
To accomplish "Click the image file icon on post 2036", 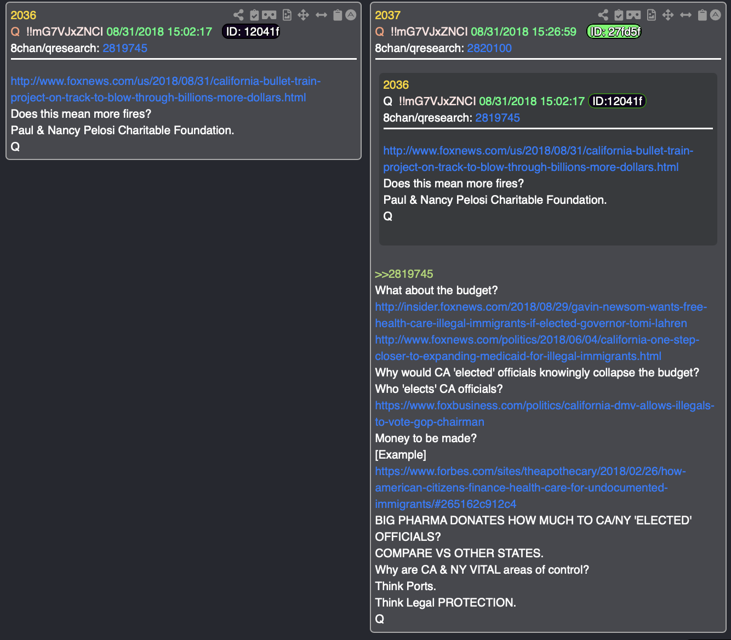I will pos(287,15).
